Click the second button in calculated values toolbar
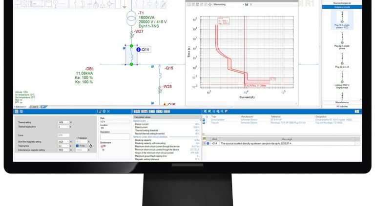Screen dimensions: 375x206 pos(145,112)
